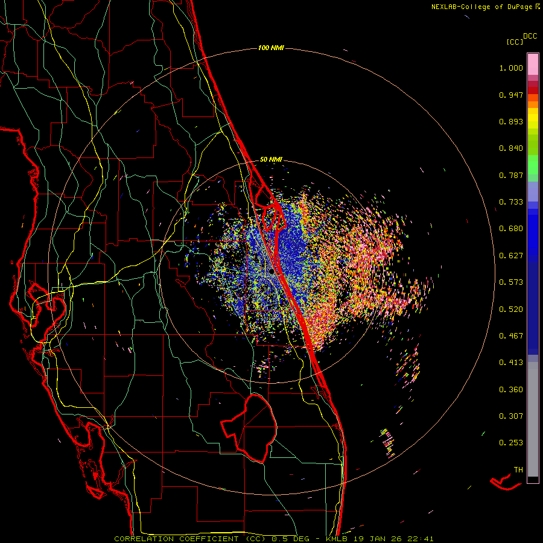Viewport: 543px width, 543px height.
Task: Click the 0.947 legend value
Action: [x=511, y=95]
